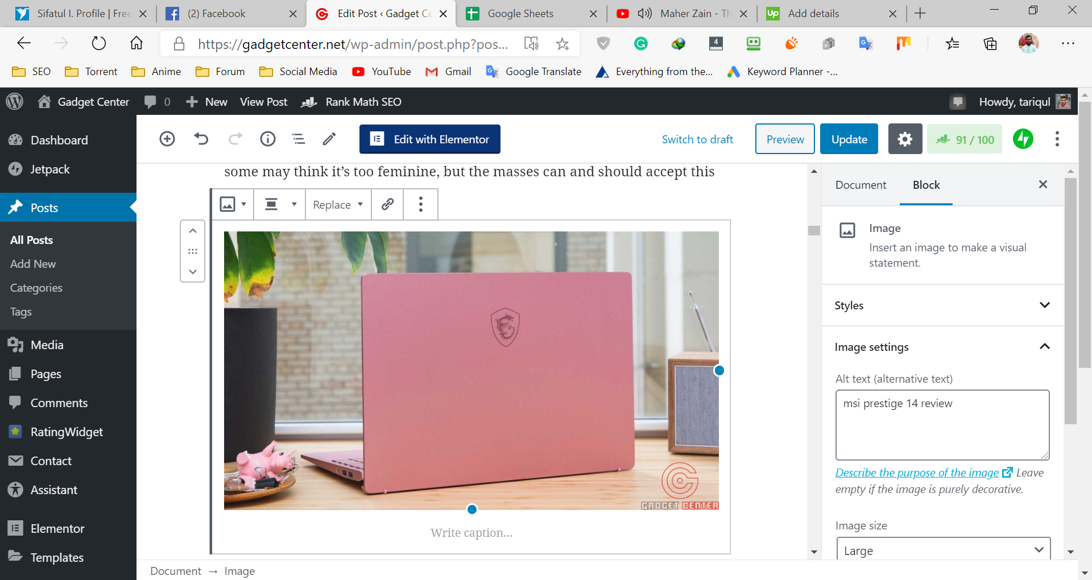This screenshot has width=1092, height=580.
Task: Open the Replace image dropdown
Action: [x=338, y=205]
